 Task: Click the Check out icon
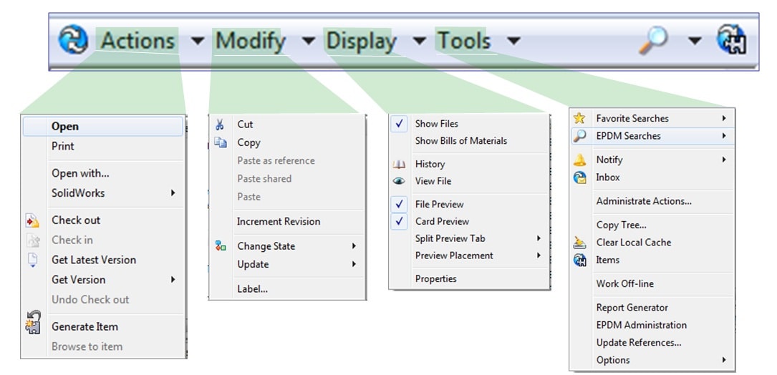[32, 220]
